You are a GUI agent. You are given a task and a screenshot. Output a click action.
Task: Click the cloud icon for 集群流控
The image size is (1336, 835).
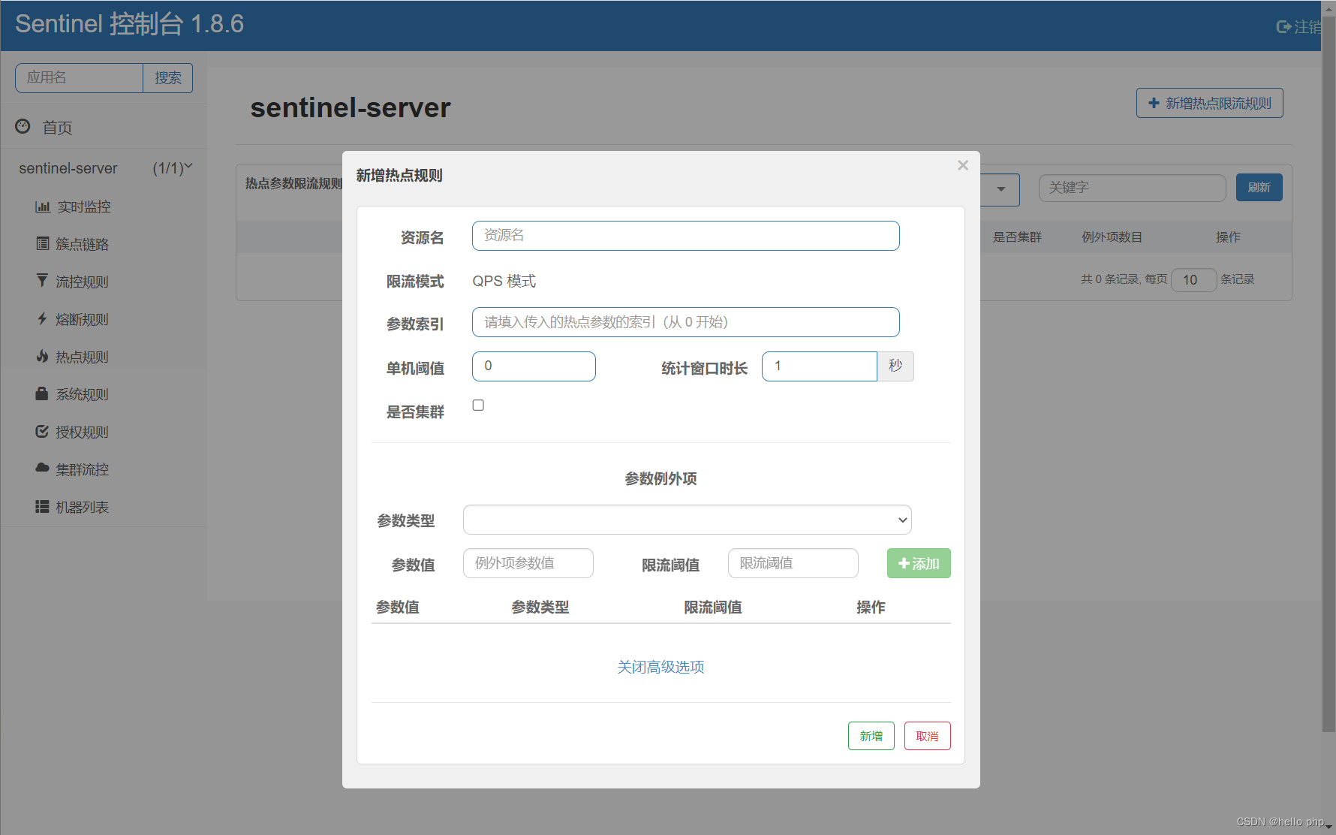(x=42, y=467)
